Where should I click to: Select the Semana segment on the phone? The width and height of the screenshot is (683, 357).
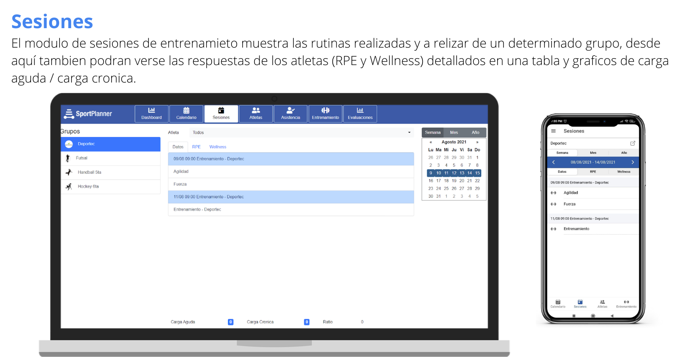(562, 153)
